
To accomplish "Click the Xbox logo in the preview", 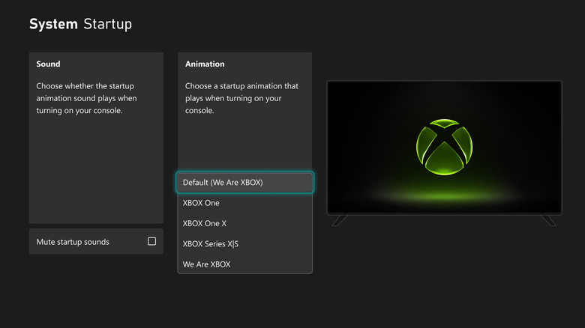I will [444, 147].
